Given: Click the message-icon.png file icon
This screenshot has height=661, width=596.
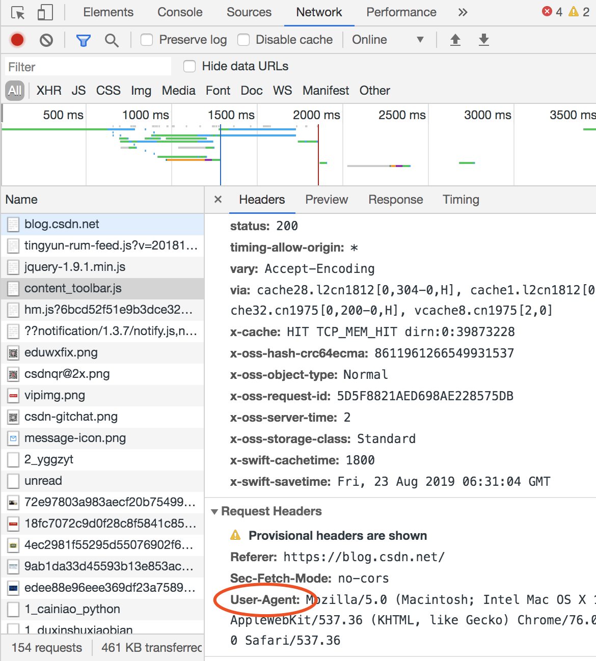Looking at the screenshot, I should [x=14, y=438].
